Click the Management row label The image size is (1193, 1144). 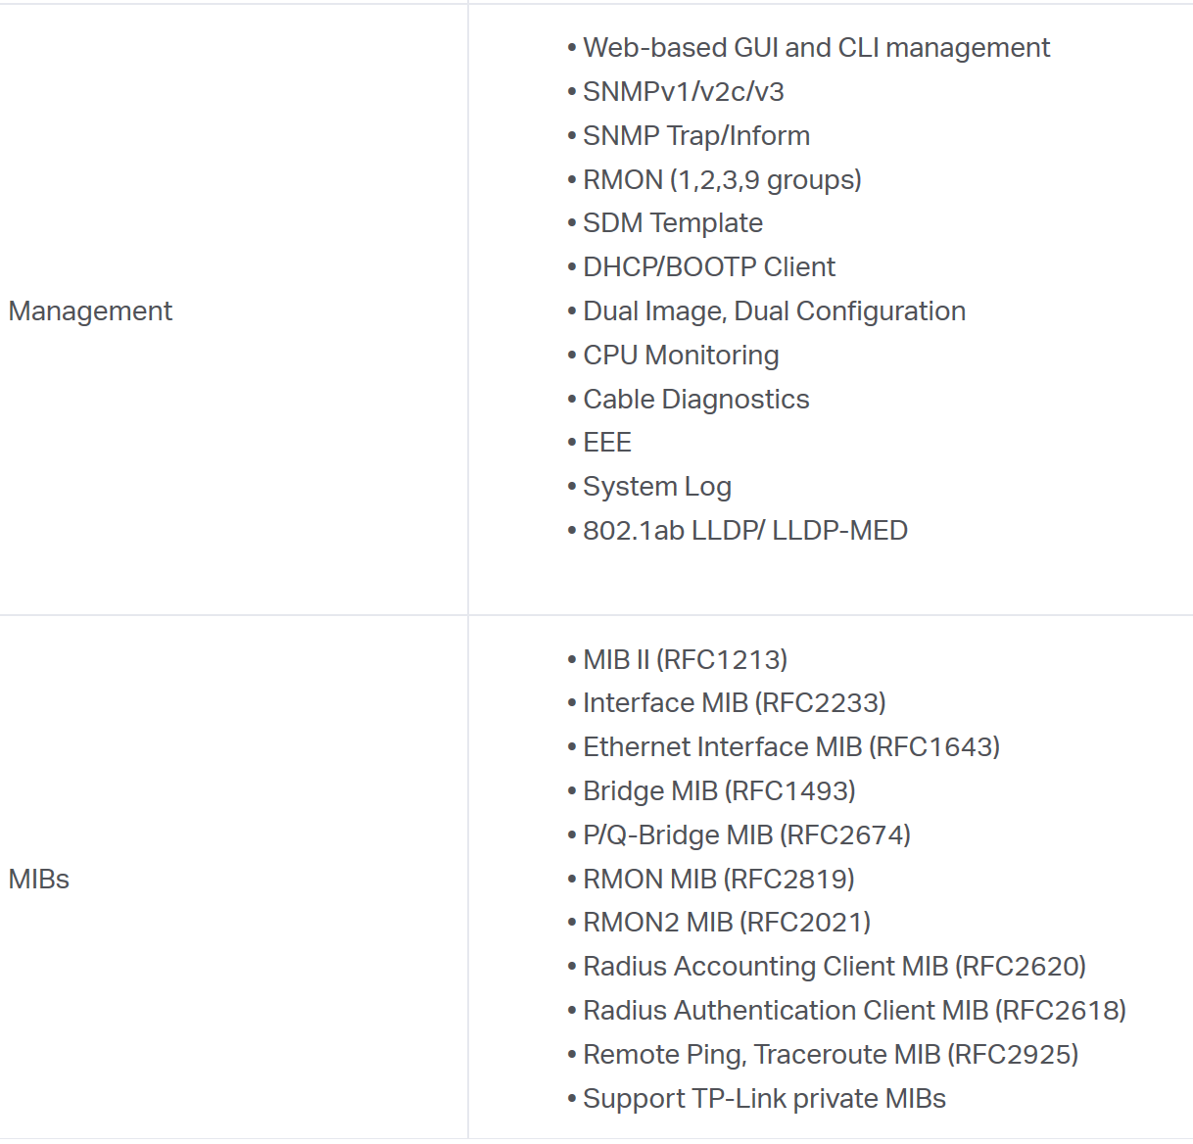coord(90,311)
